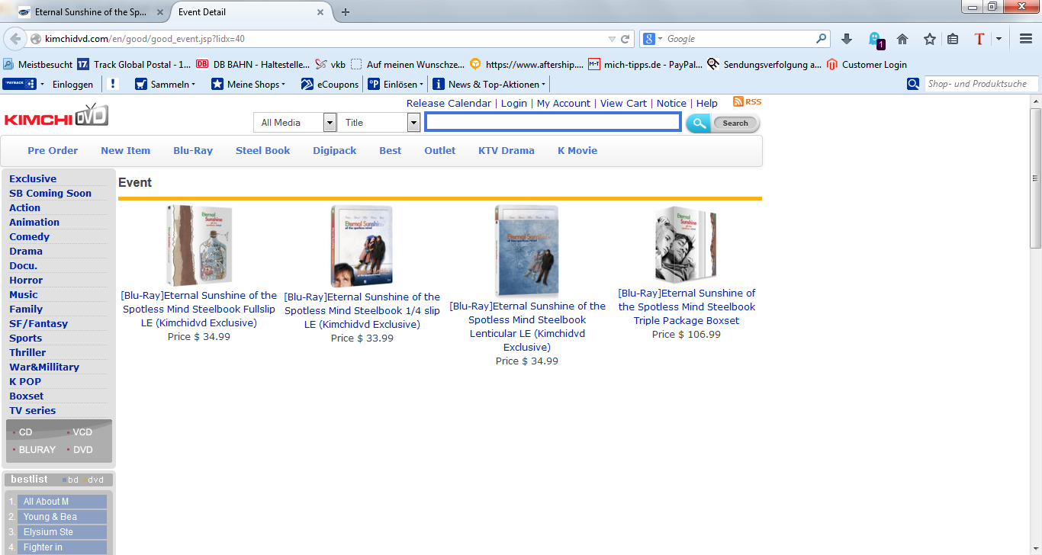Click the blue magnifier Search button
Screen dimensions: 1042x555
click(x=722, y=123)
